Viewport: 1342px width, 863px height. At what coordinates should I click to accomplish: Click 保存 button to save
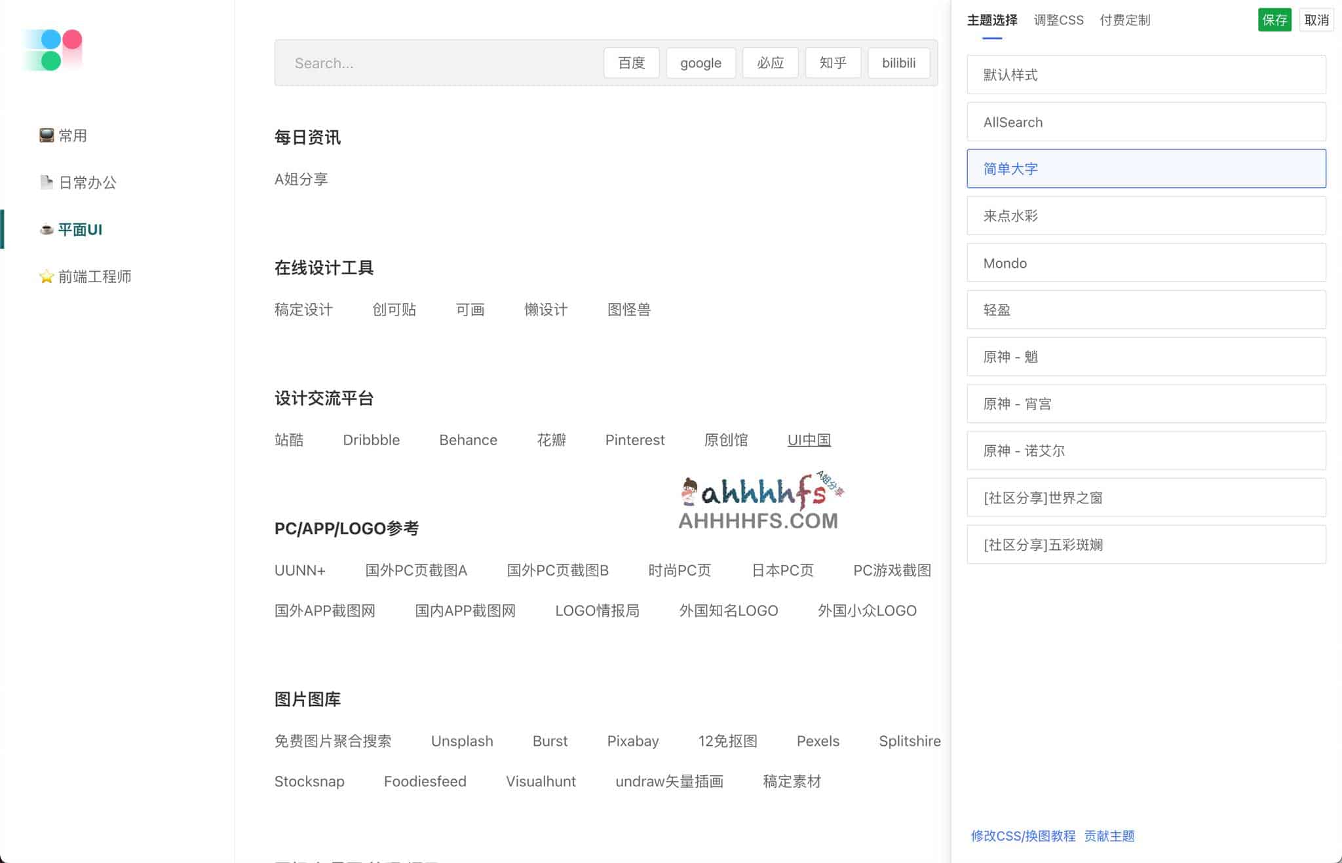click(x=1275, y=20)
